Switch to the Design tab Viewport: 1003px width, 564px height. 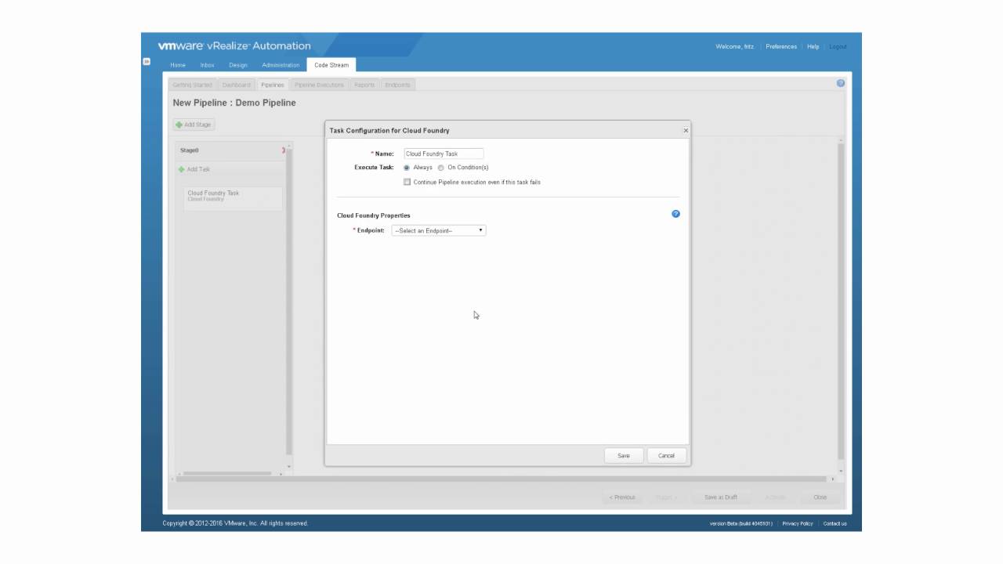coord(238,65)
